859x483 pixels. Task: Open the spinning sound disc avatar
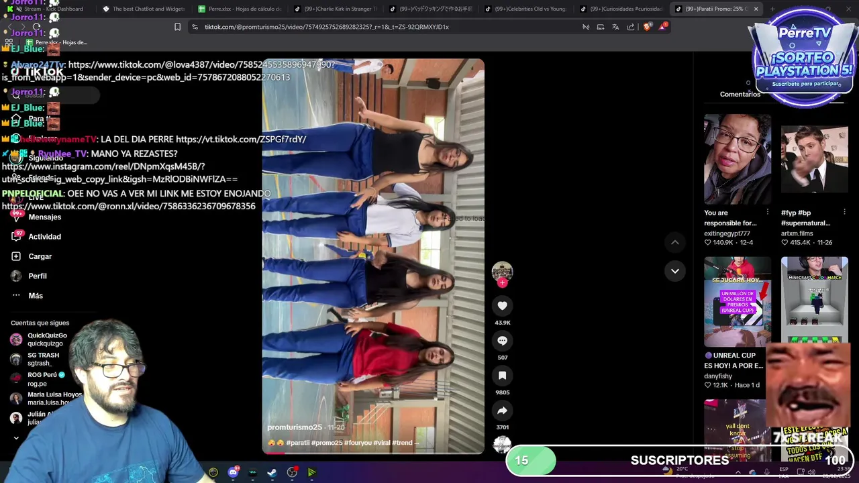(502, 444)
